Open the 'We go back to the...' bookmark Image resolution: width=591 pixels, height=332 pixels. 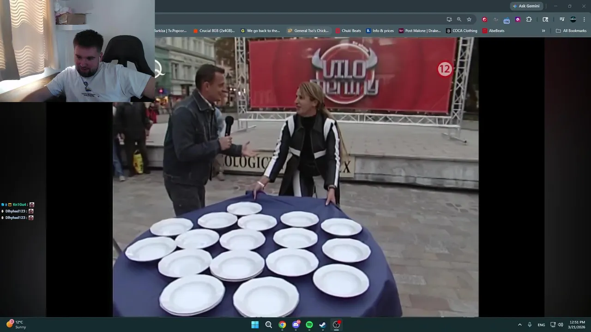pyautogui.click(x=260, y=31)
